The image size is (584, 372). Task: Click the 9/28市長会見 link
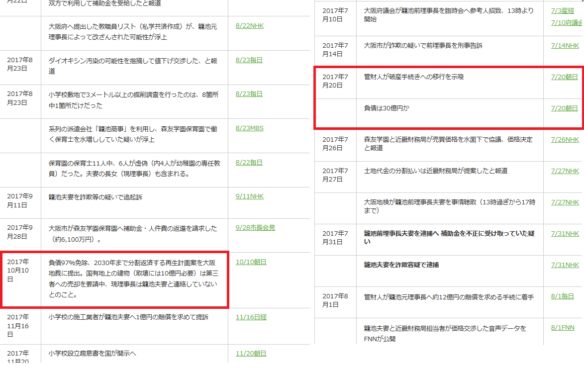pos(255,228)
